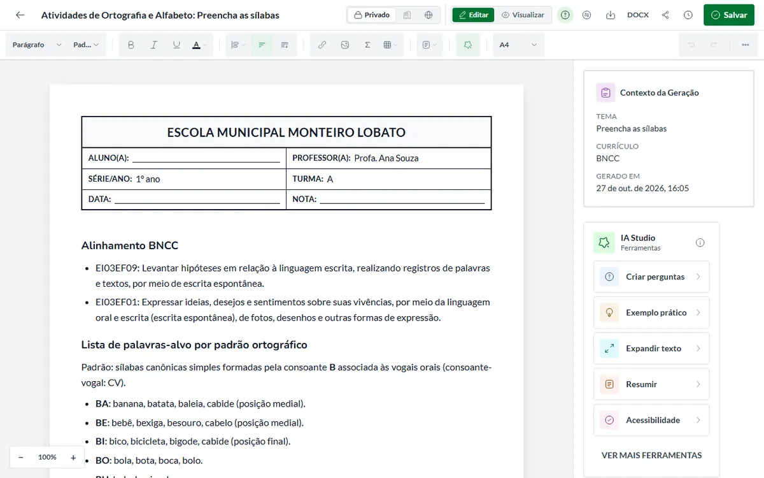
Task: Open the Parágrafo style dropdown
Action: point(36,45)
